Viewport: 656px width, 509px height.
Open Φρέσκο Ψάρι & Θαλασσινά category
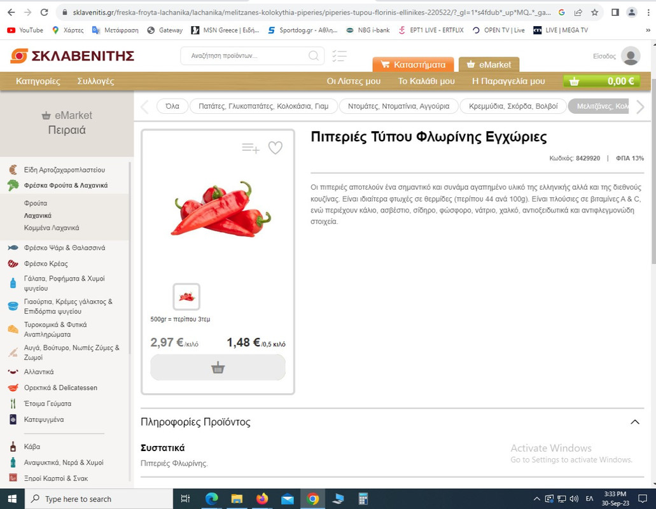[64, 248]
